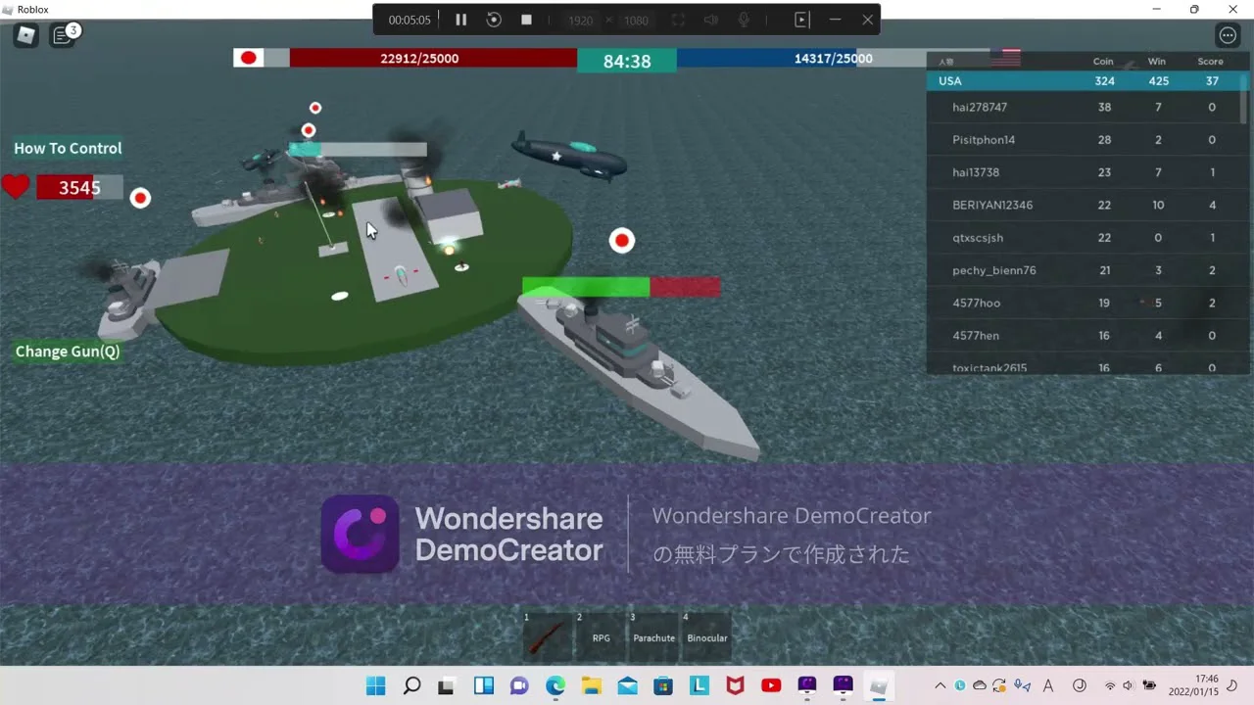The image size is (1254, 705).
Task: Open the Widgets taskbar icon
Action: click(484, 685)
